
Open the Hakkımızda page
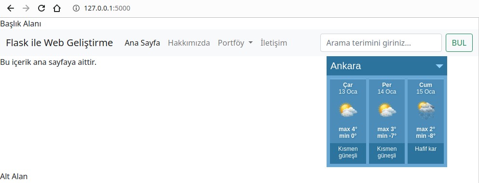pos(189,43)
